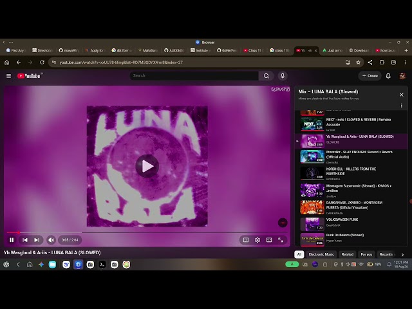Click the Funk De Beleza thumbnail
This screenshot has width=412, height=309.
(x=312, y=239)
